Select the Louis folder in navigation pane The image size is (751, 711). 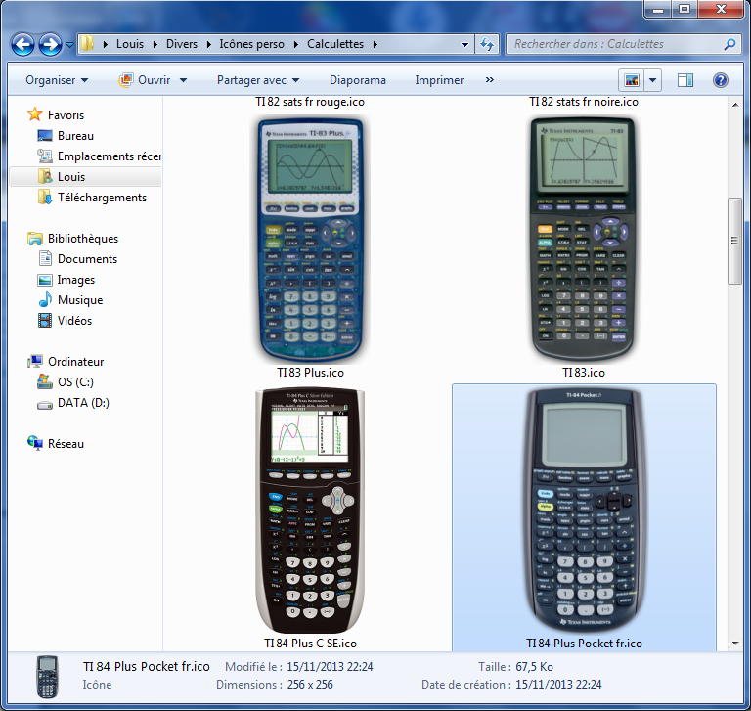click(x=85, y=177)
